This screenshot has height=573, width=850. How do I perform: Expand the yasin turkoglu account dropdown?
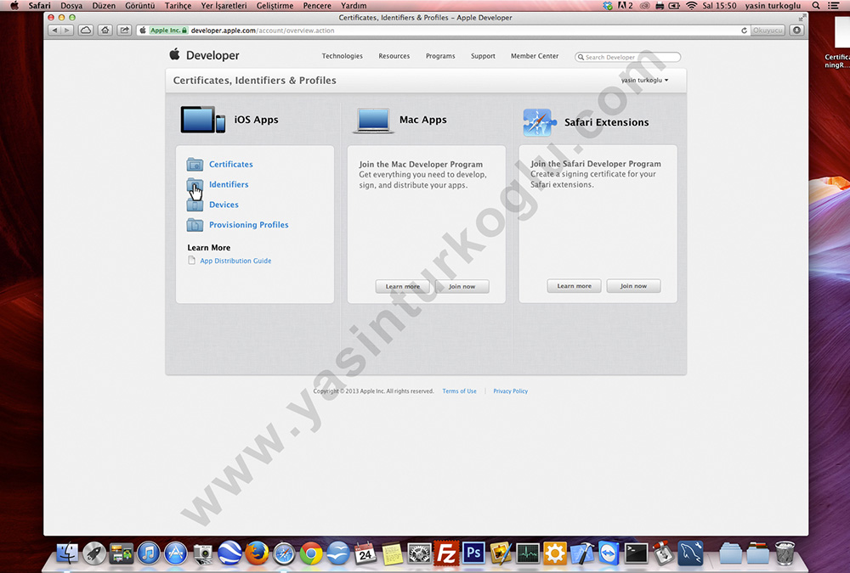pyautogui.click(x=645, y=80)
